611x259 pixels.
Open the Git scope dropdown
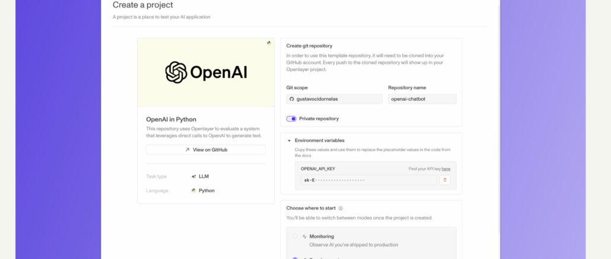tap(334, 99)
